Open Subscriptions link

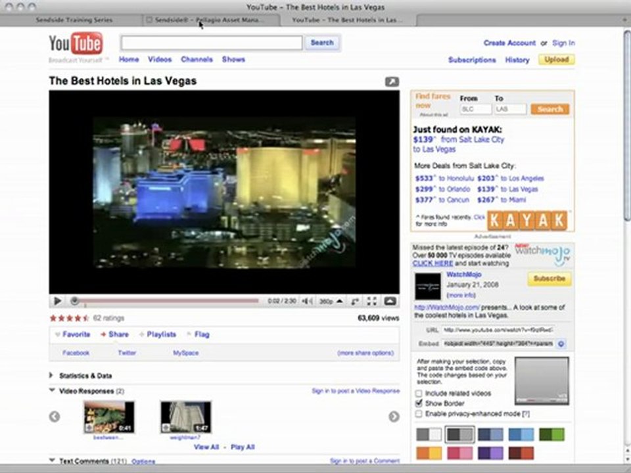[472, 60]
